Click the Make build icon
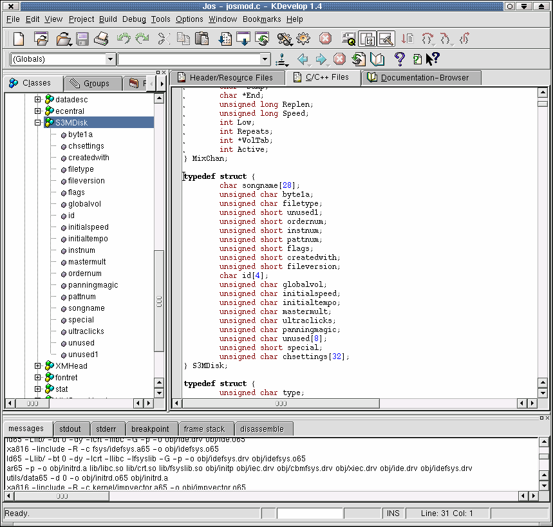Image resolution: width=553 pixels, height=527 pixels. [243, 39]
